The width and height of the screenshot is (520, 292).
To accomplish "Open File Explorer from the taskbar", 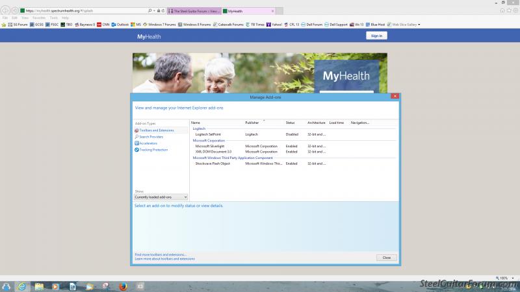I will point(39,286).
